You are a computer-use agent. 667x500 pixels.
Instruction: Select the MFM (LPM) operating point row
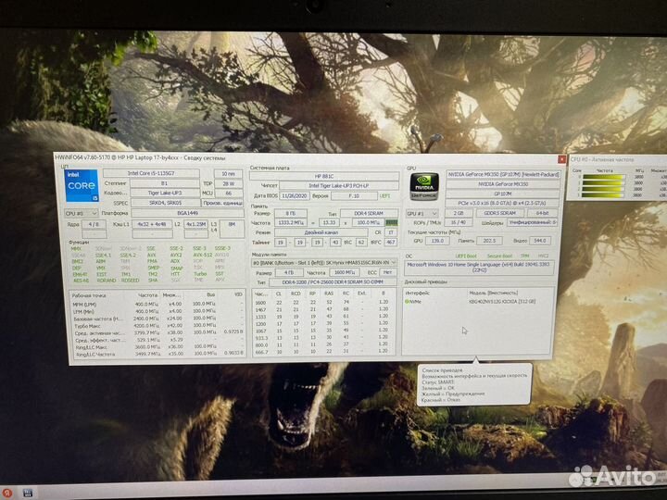[x=157, y=305]
